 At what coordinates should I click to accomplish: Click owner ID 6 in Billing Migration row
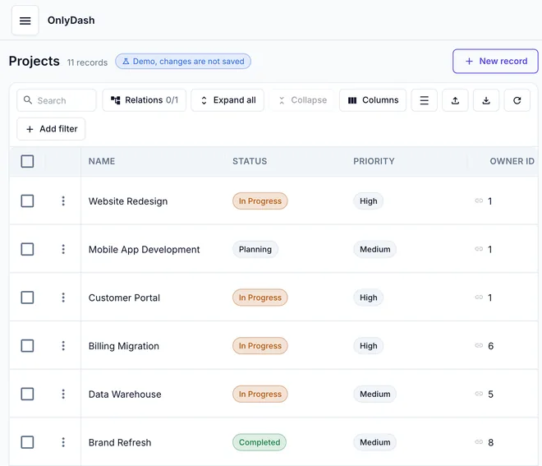[x=490, y=346]
